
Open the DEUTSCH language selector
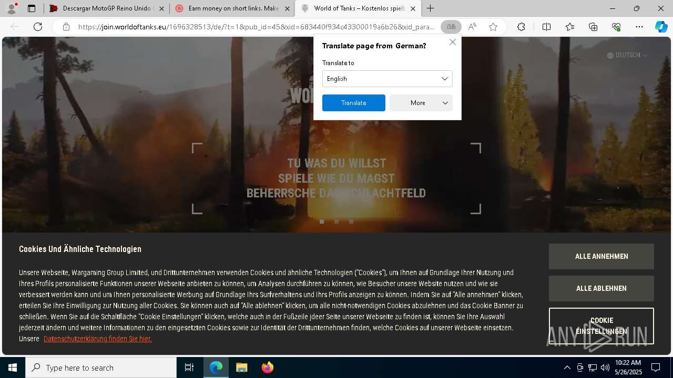[x=627, y=55]
